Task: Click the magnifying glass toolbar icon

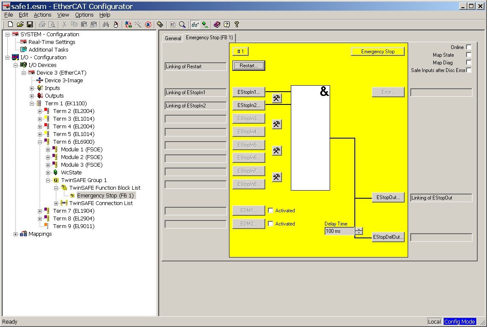Action: point(182,25)
